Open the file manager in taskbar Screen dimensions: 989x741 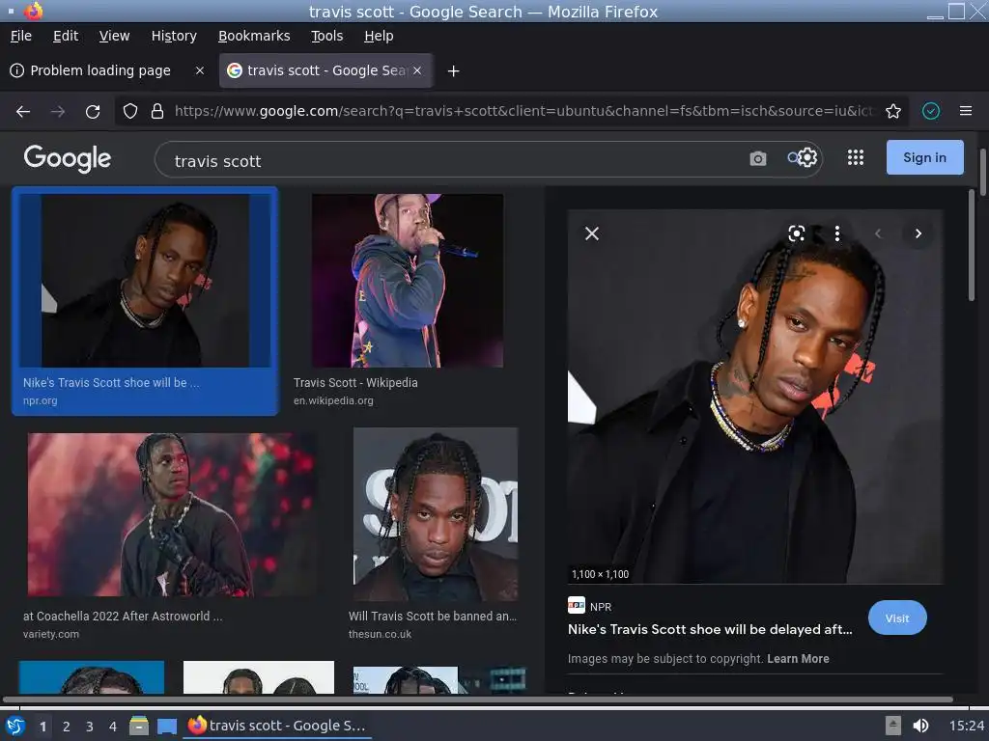coord(139,726)
